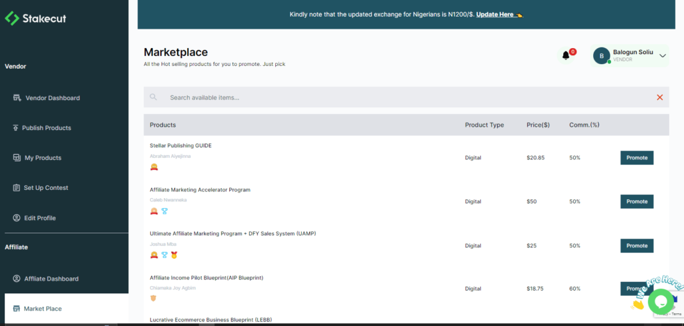The height and width of the screenshot is (326, 684).
Task: Open My Products in sidebar
Action: pyautogui.click(x=43, y=158)
